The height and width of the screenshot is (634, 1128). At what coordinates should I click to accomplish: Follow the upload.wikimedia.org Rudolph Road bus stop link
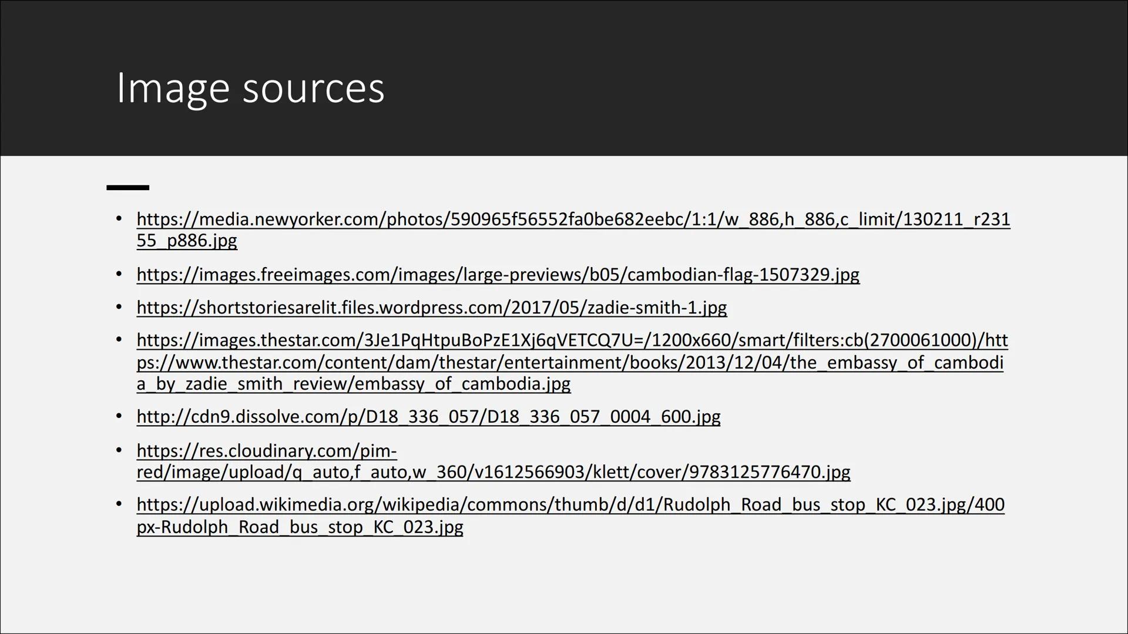pos(570,505)
